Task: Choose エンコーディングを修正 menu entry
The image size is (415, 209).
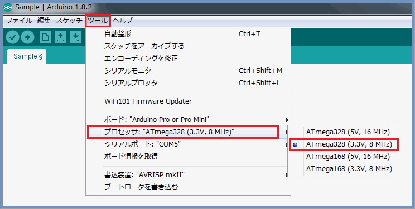Action: 188,59
